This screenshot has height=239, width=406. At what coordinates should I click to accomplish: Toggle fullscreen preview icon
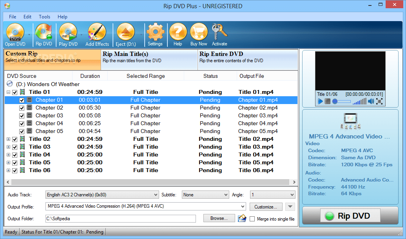(x=379, y=101)
